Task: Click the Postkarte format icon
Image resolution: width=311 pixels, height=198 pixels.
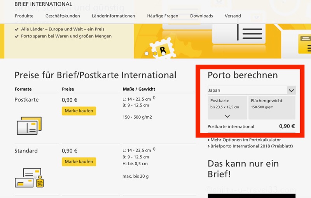Action: [29, 126]
